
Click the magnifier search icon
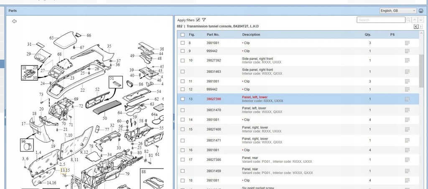click(408, 20)
